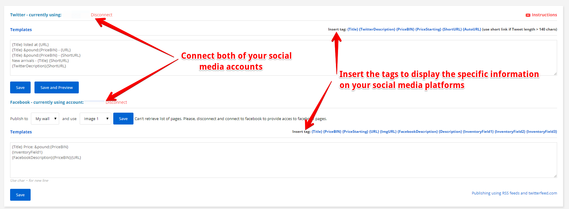
Task: Open the Instructions link
Action: click(544, 15)
